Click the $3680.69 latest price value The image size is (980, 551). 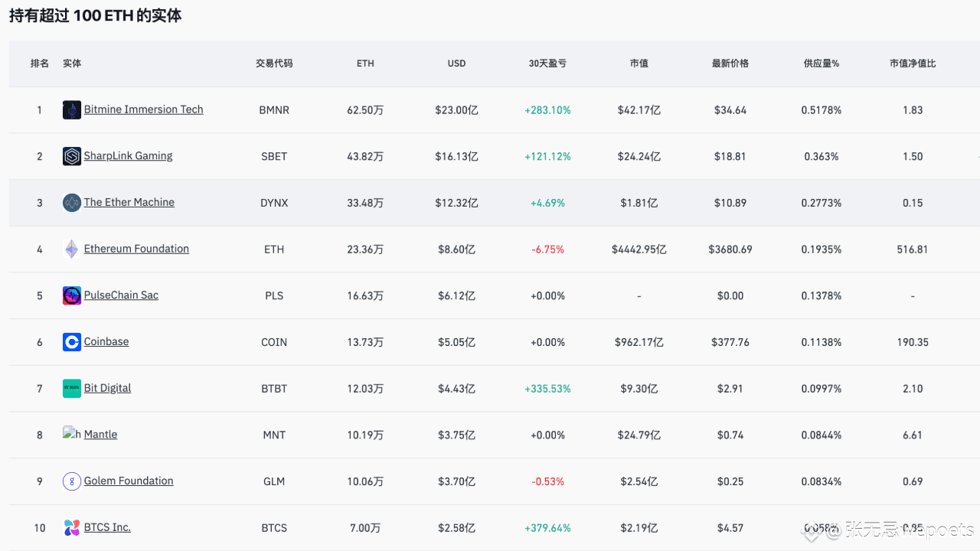[730, 249]
